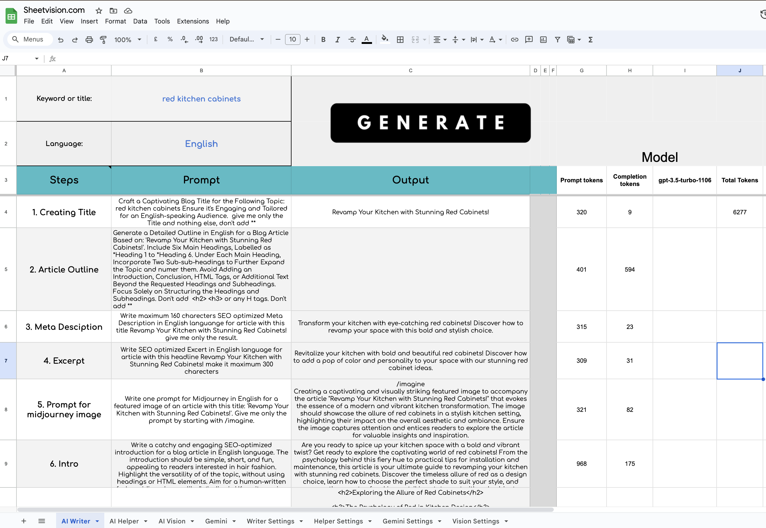Star the Sheetvision.com document
Screen dimensions: 766x528
coord(98,11)
